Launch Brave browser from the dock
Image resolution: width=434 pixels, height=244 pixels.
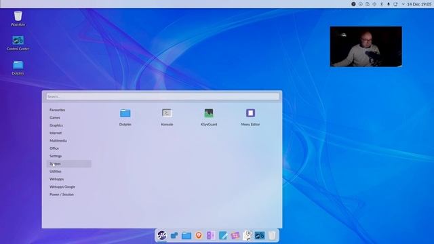[199, 235]
